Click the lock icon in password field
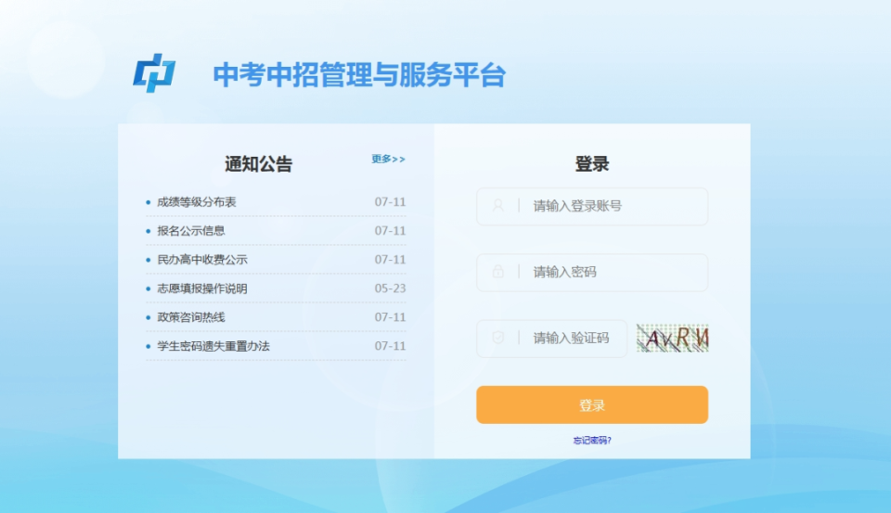Image resolution: width=891 pixels, height=513 pixels. click(497, 272)
